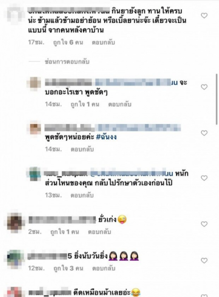This screenshot has width=219, height=297.
Task: Reply to the 12ชม. comment
Action: [104, 268]
